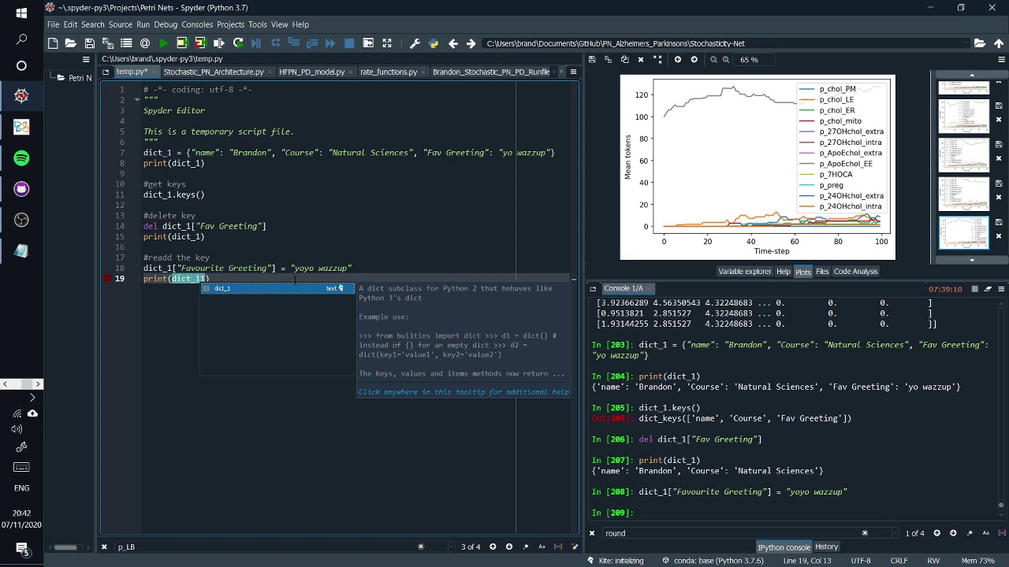Open Plots pane hamburger options menu
Screen dimensions: 1009x567
click(x=1001, y=60)
